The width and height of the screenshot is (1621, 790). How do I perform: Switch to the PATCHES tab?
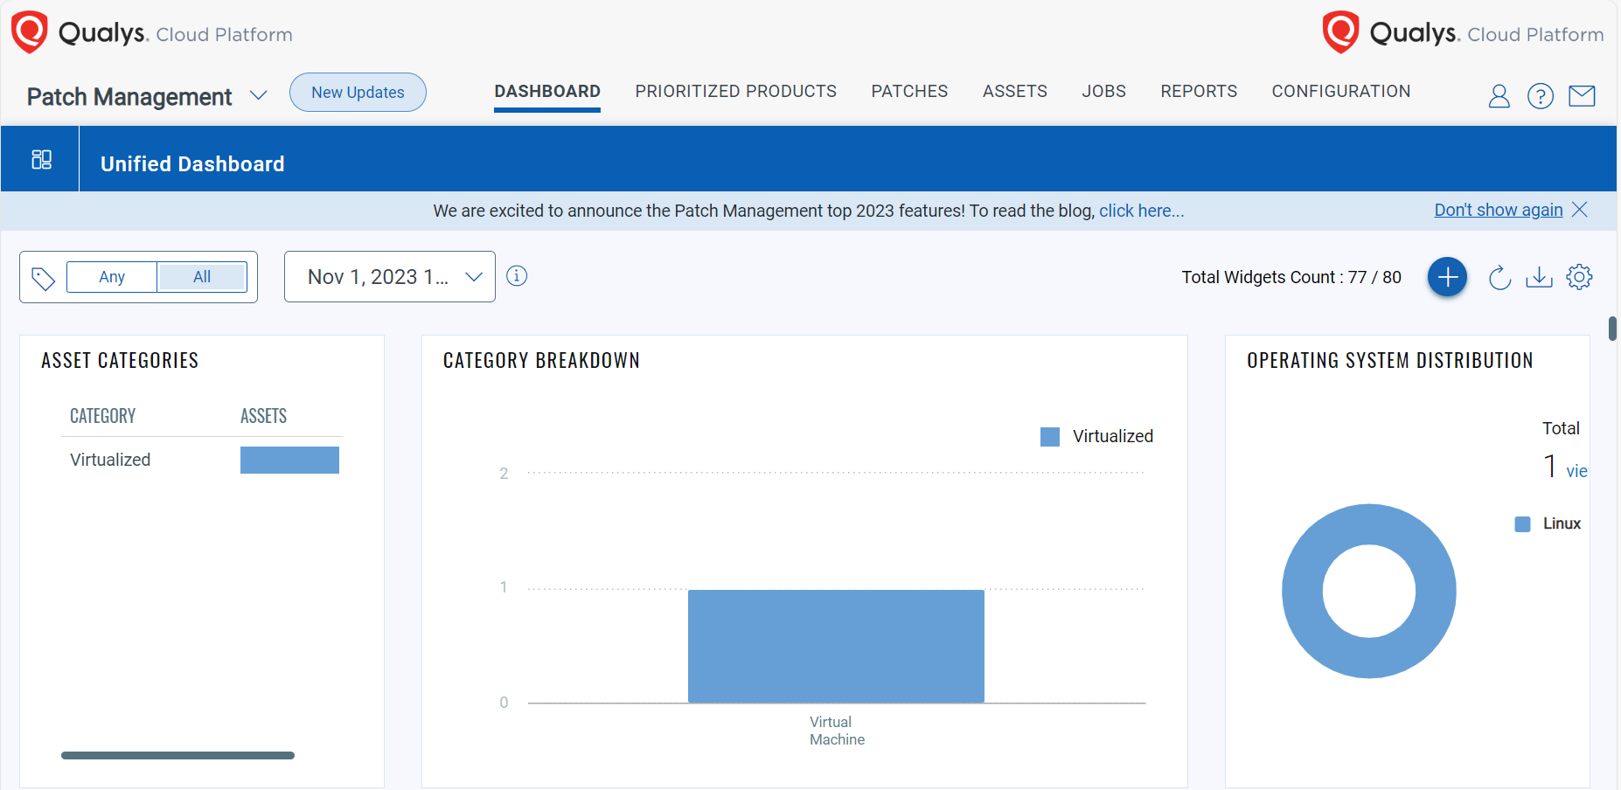(909, 91)
